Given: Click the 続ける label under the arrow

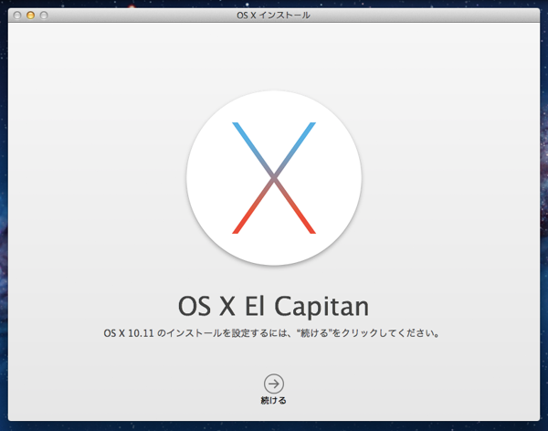Looking at the screenshot, I should pyautogui.click(x=274, y=400).
